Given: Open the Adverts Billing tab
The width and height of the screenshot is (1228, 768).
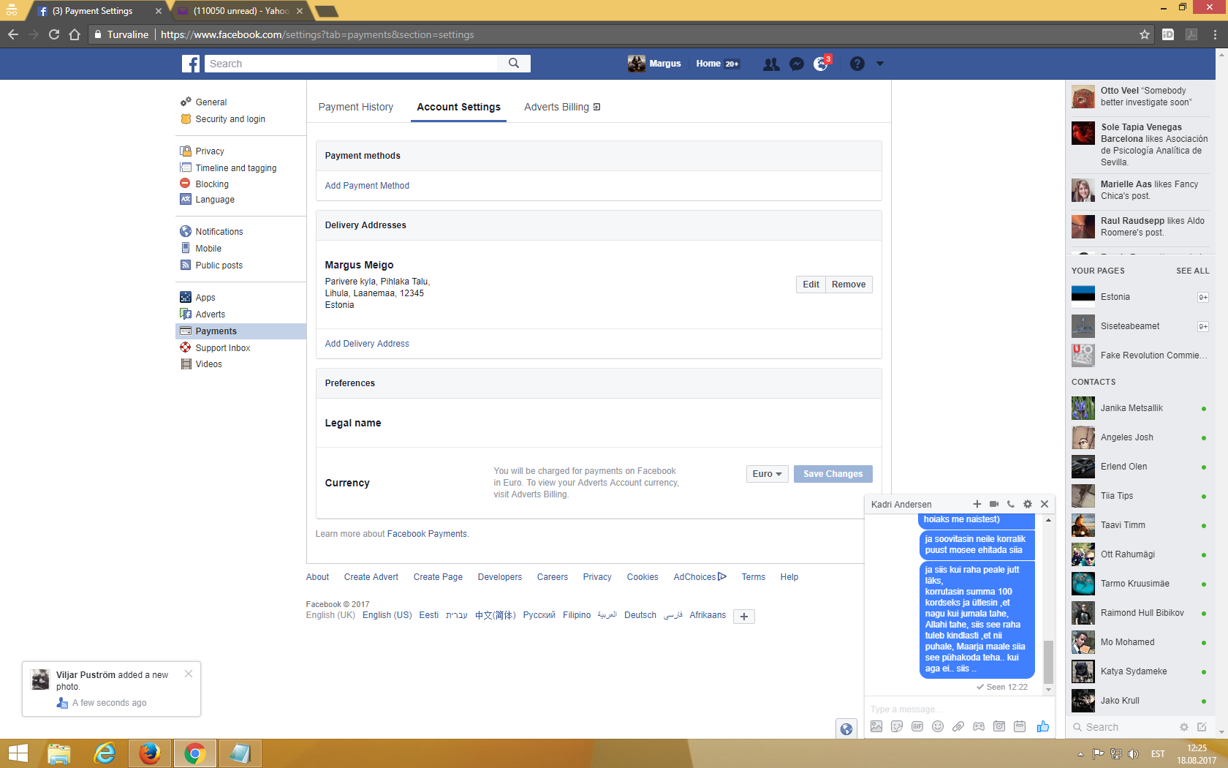Looking at the screenshot, I should (562, 107).
